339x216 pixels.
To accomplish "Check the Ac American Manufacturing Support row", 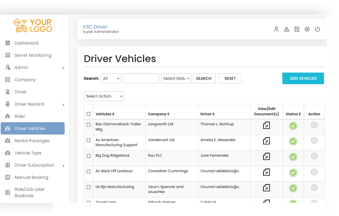I will point(88,140).
